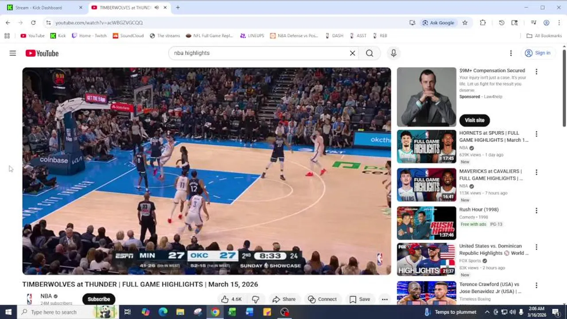Subscribe to the NBA channel
The image size is (567, 319).
tap(99, 299)
